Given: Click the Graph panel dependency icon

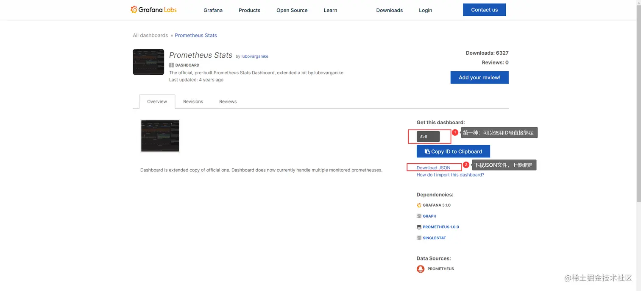Looking at the screenshot, I should tap(419, 216).
